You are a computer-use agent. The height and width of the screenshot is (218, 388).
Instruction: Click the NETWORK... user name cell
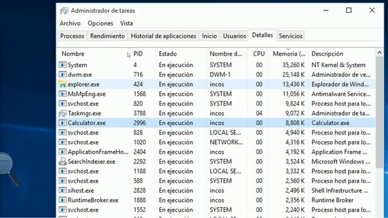point(226,142)
